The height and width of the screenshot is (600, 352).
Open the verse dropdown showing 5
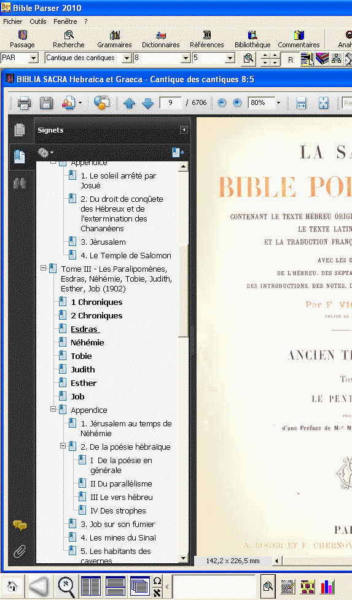tap(230, 58)
